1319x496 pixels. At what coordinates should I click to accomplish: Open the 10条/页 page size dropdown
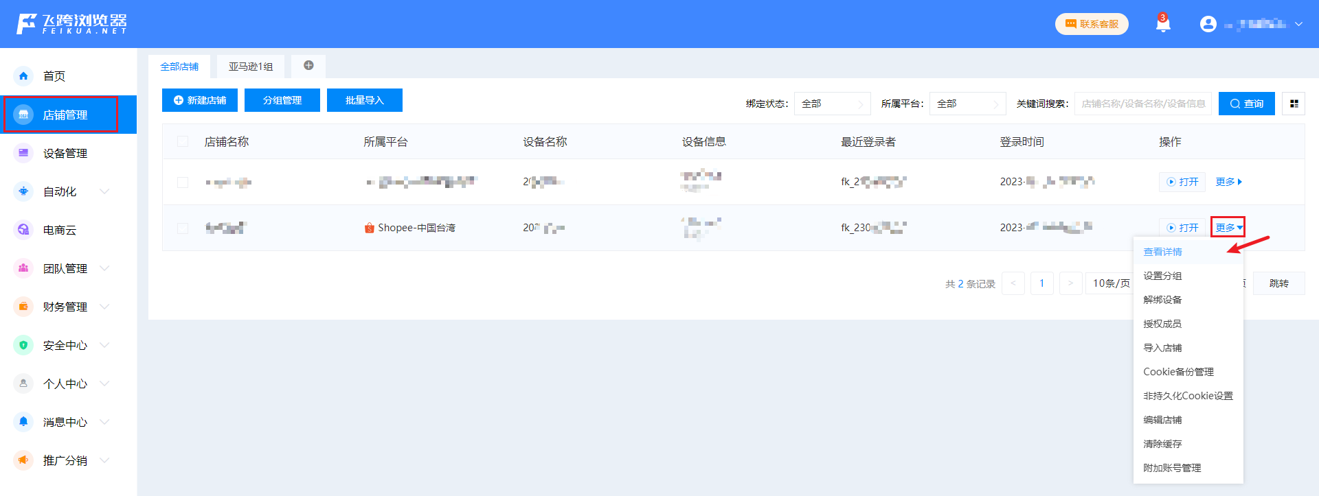pyautogui.click(x=1110, y=283)
